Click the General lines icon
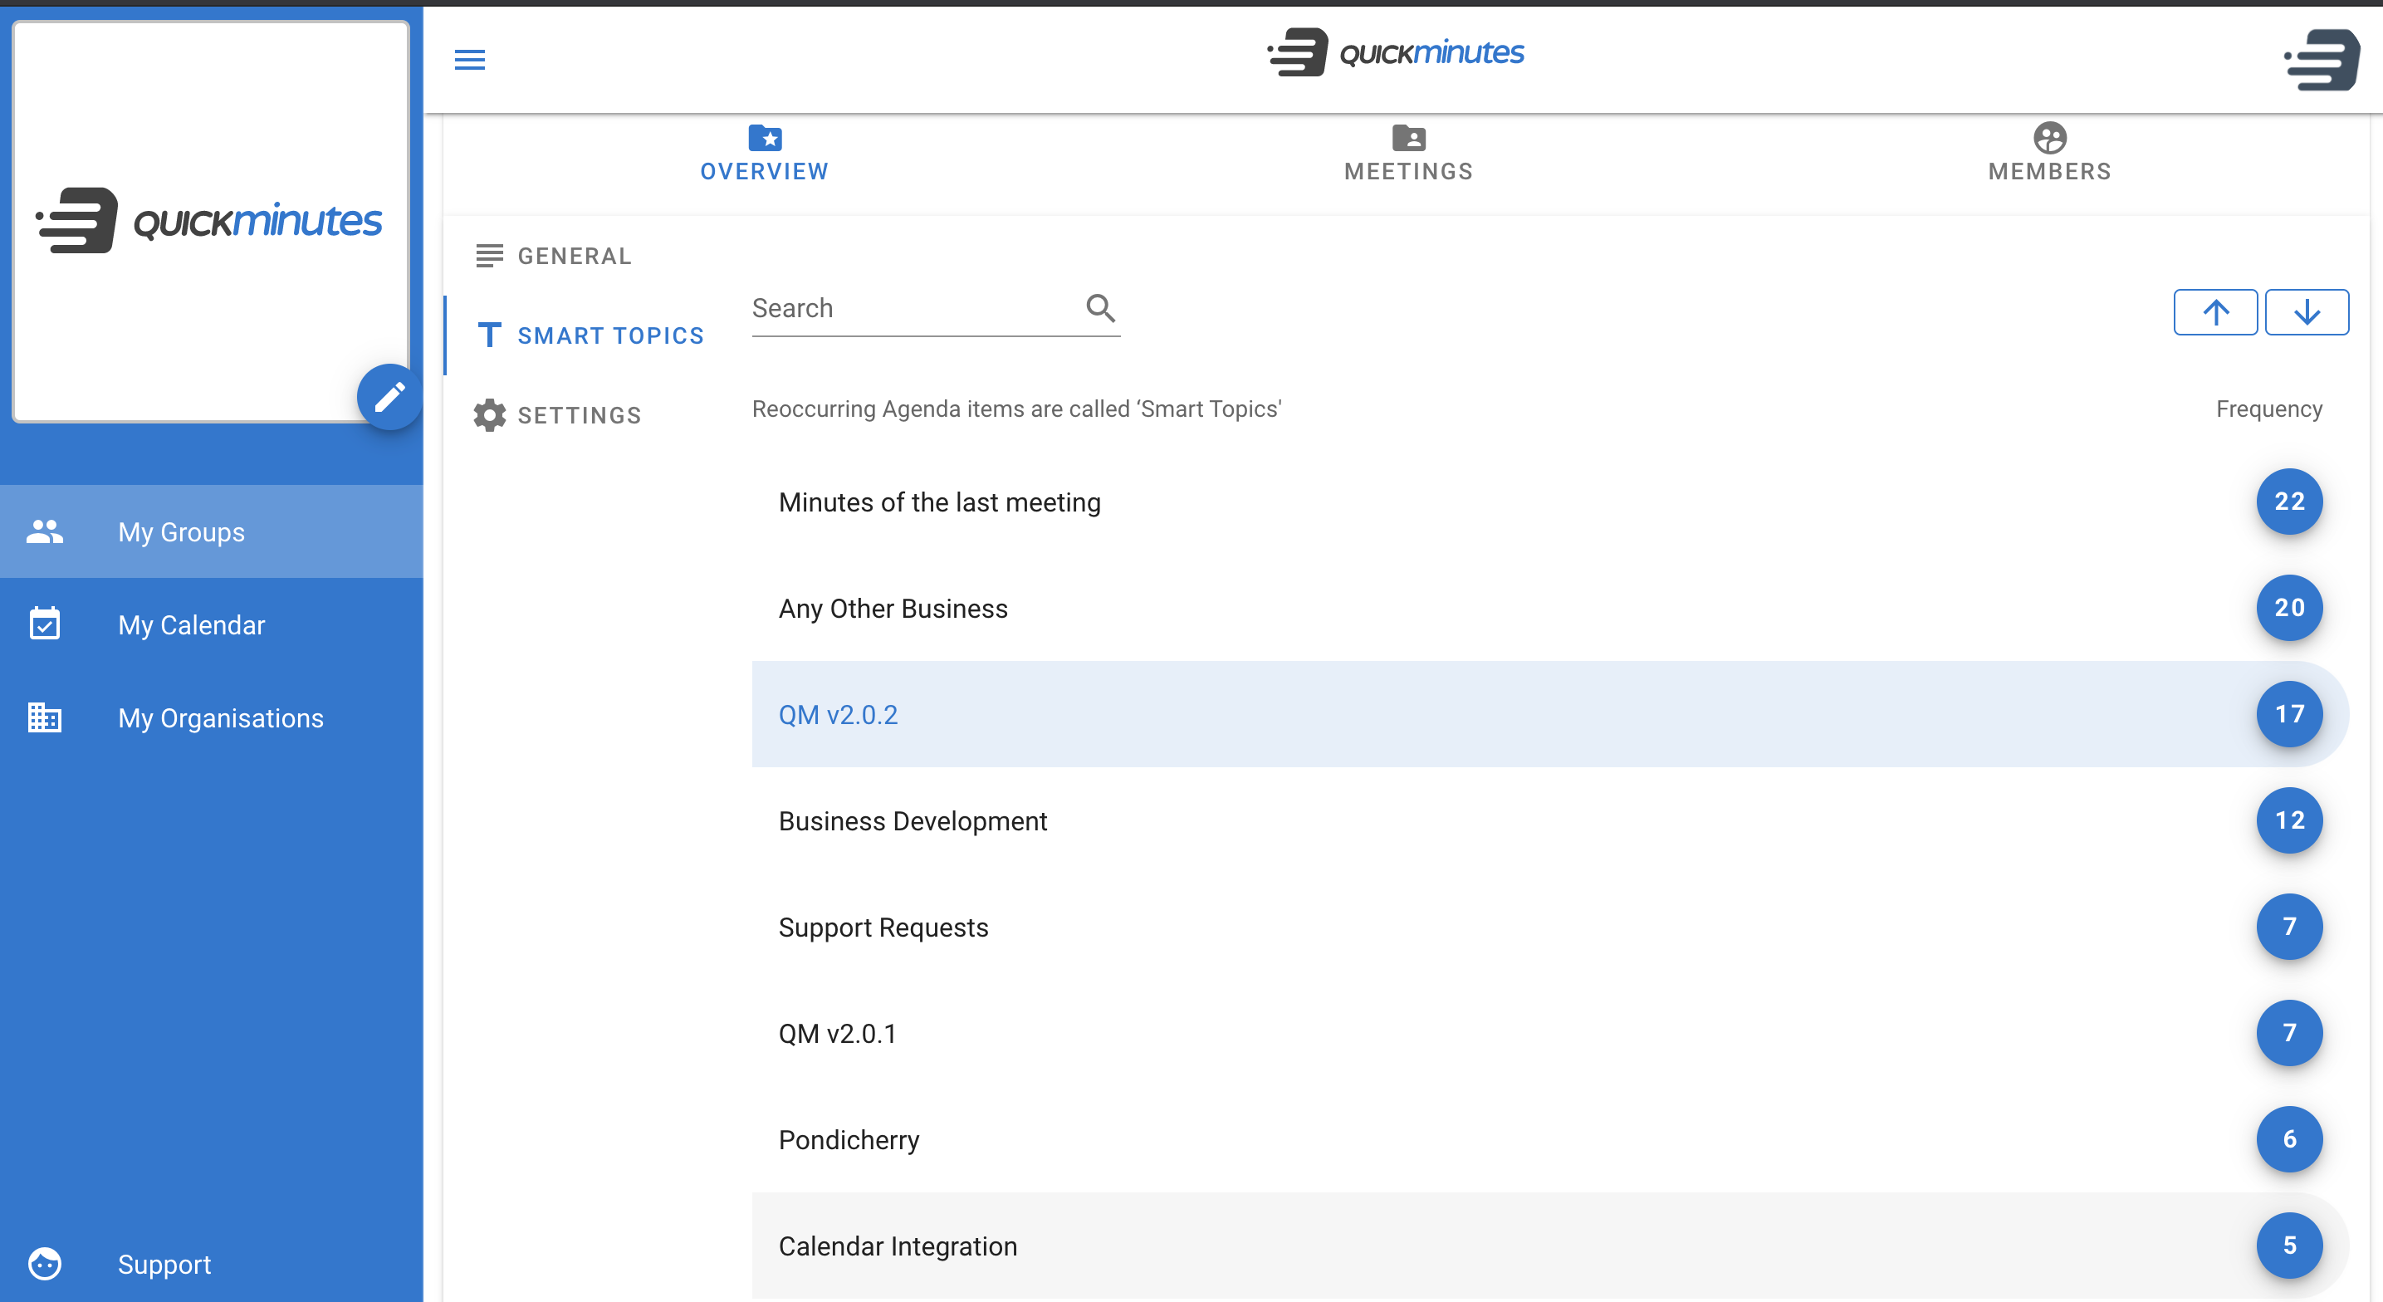Screen dimensions: 2383x1302 pos(489,256)
